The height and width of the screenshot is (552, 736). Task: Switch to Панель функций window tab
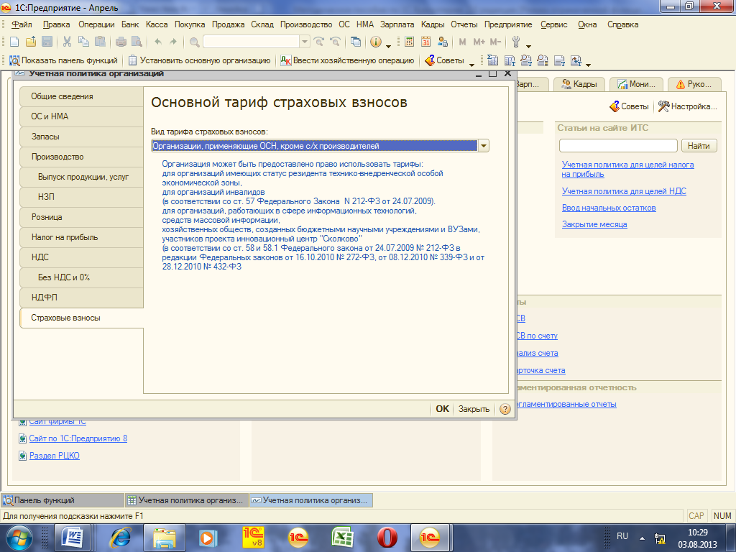pyautogui.click(x=63, y=500)
